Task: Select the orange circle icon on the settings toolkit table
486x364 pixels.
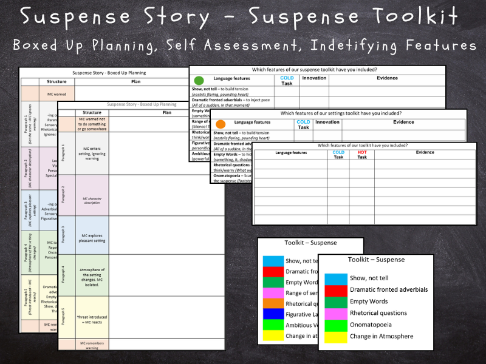Action: (x=220, y=123)
